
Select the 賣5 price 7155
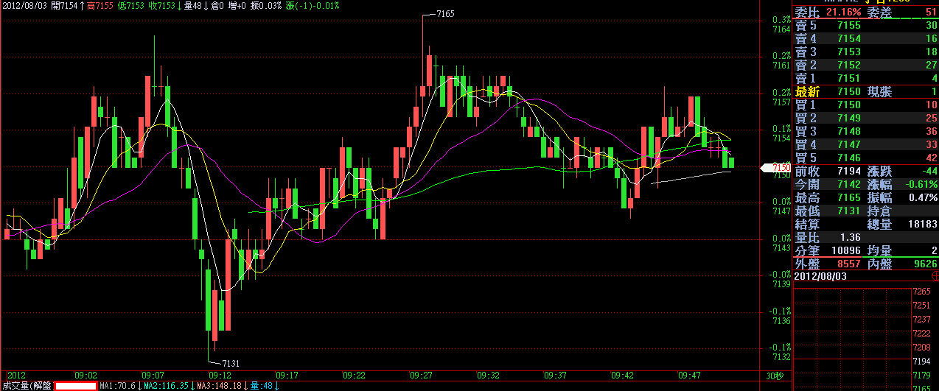point(849,25)
